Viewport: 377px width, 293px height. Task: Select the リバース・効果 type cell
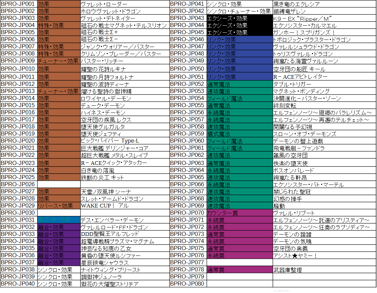[59, 205]
